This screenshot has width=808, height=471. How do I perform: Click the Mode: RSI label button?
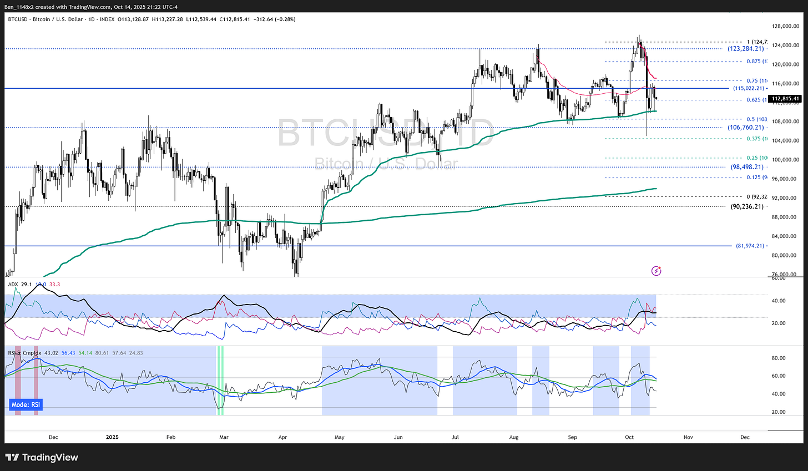click(x=26, y=405)
